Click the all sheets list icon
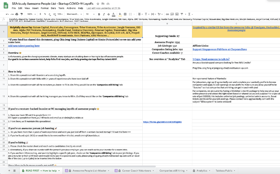Screen dimensions: 280x174 tap(14, 171)
